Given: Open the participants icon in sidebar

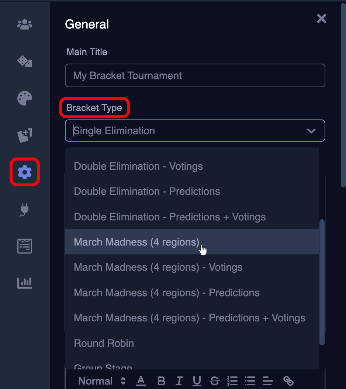Looking at the screenshot, I should point(25,25).
